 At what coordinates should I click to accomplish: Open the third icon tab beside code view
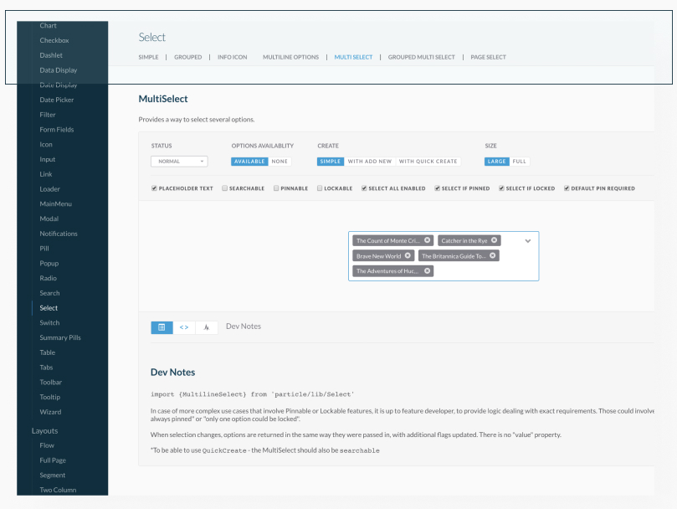207,327
